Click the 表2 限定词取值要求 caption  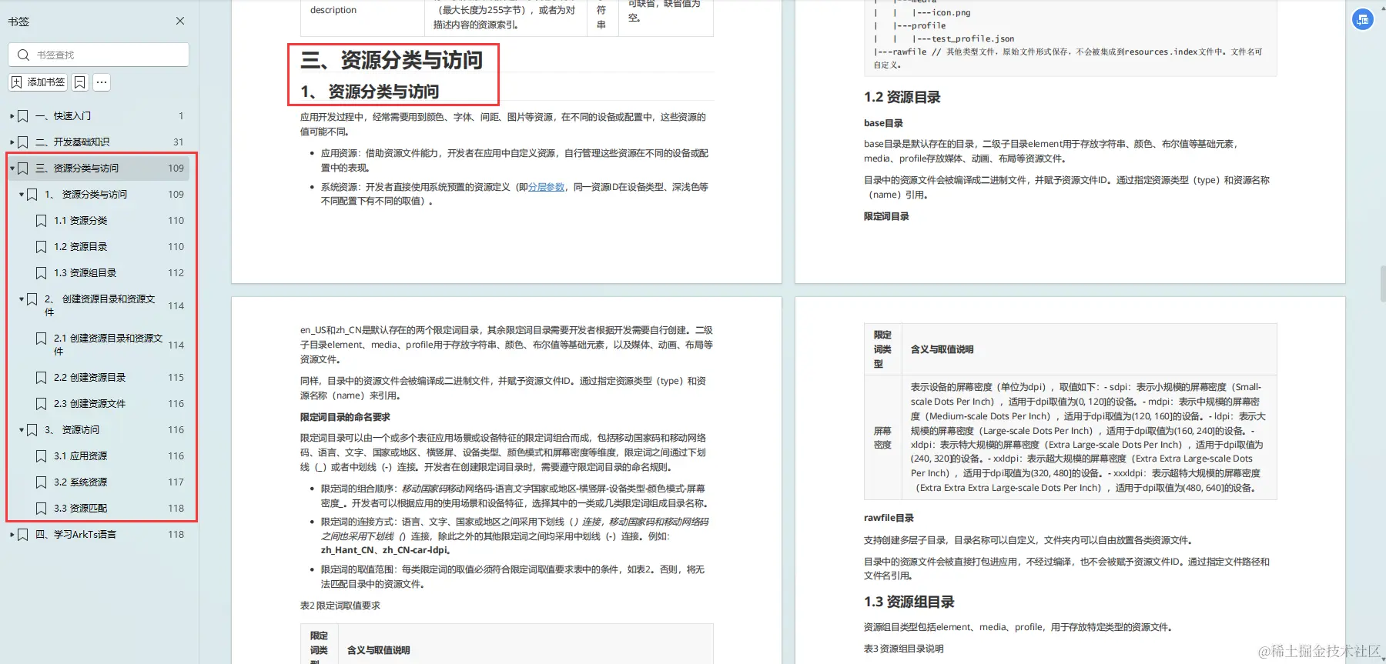pos(340,606)
